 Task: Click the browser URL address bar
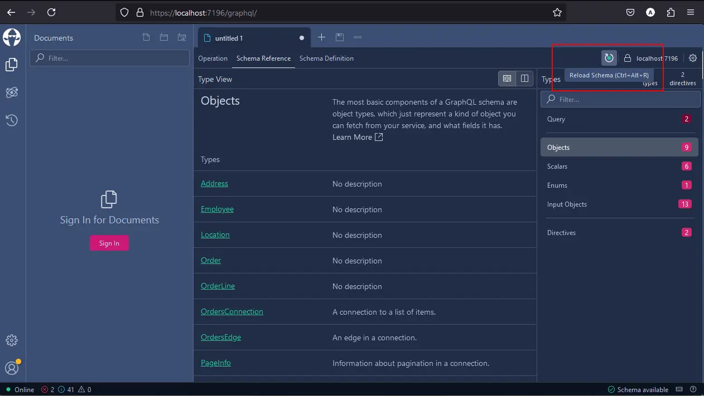(340, 12)
